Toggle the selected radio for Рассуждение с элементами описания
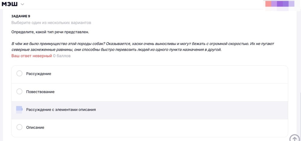This screenshot has height=141, width=301. pos(19,109)
